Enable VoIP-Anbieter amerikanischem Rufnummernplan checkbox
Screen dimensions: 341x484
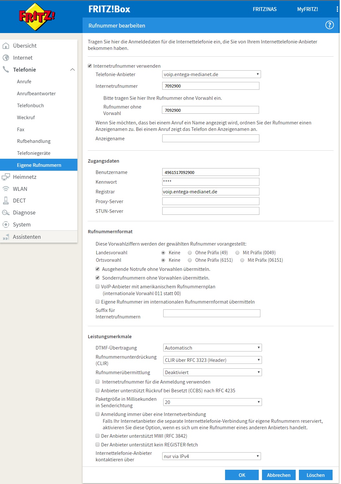97,286
